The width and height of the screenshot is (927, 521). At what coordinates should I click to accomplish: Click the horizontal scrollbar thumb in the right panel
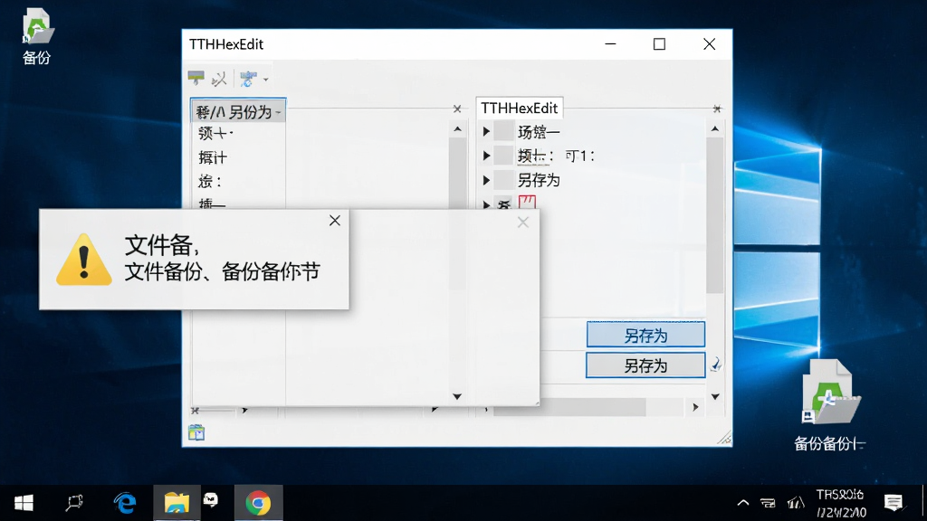[569, 407]
